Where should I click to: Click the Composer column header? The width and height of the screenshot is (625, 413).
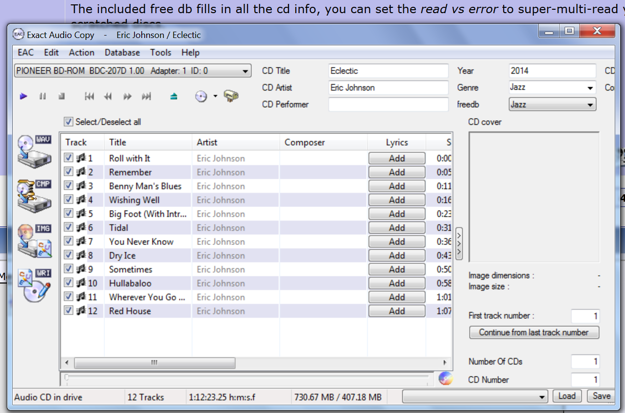point(323,142)
